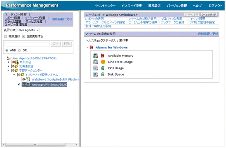Screen dimensions: 226x148
Task: Click the folder icon of 北海道支店
Action: [17, 66]
